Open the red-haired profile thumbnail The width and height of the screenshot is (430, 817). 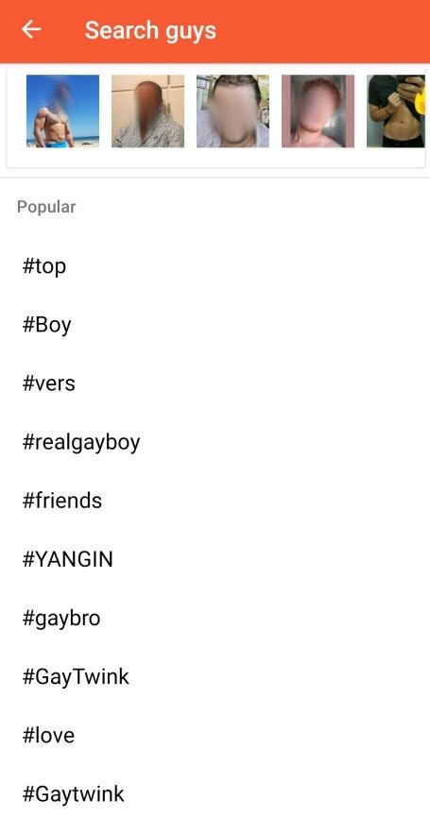(x=318, y=111)
